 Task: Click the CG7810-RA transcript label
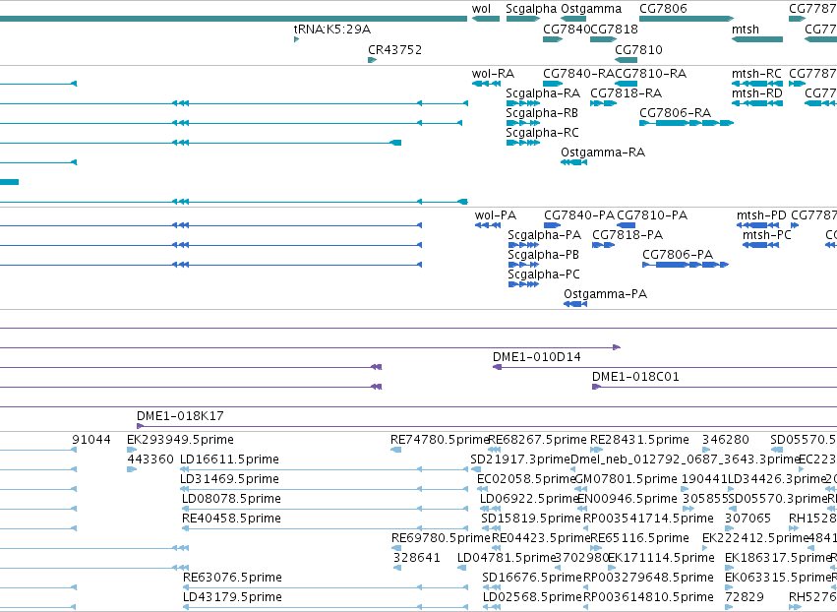[x=651, y=73]
